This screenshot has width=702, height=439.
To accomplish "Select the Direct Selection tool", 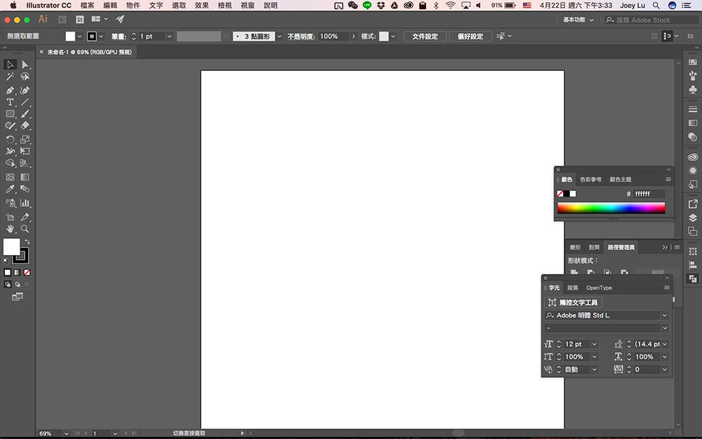I will click(25, 65).
